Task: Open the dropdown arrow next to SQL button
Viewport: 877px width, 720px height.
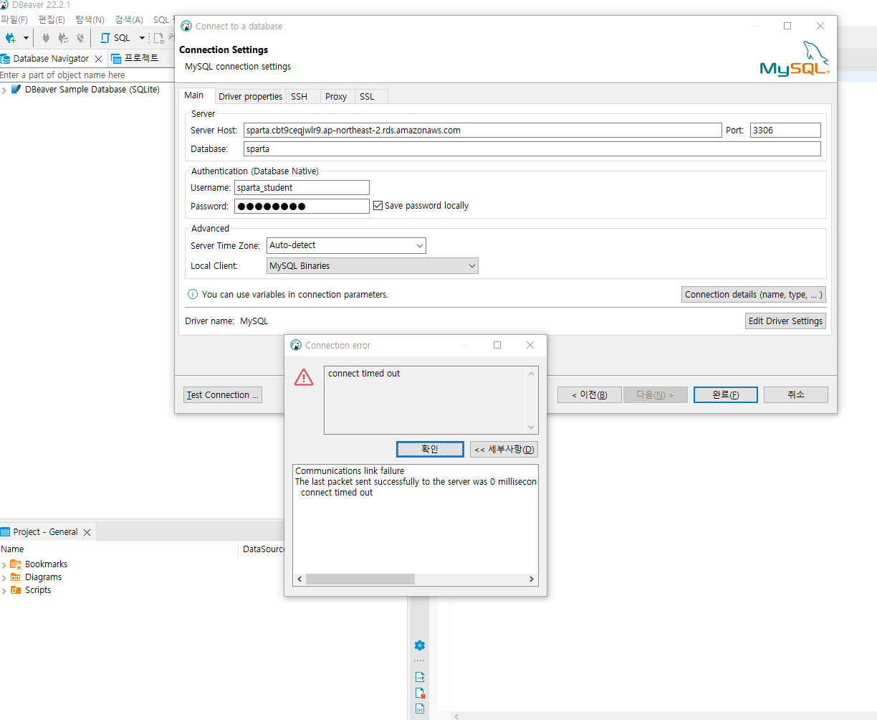Action: [142, 38]
